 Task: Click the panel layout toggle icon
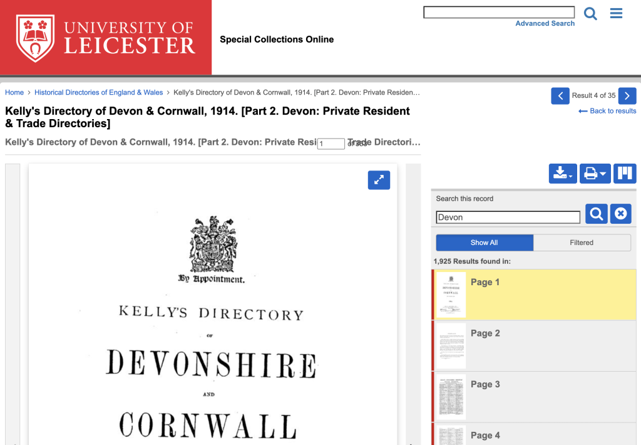tap(625, 174)
